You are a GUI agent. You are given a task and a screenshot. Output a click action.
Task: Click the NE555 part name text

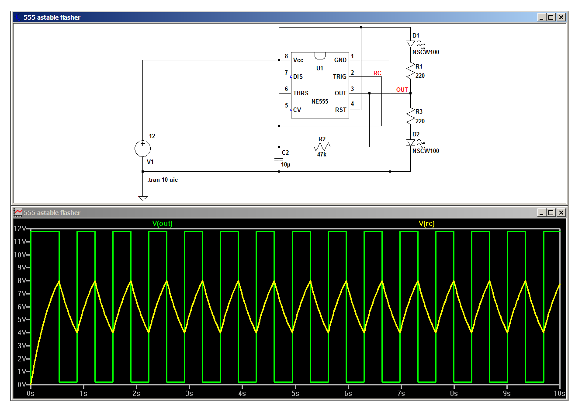coord(320,101)
